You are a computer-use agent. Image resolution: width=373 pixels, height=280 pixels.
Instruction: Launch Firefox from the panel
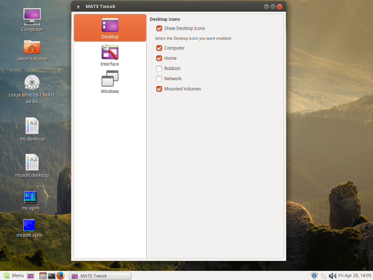point(60,276)
